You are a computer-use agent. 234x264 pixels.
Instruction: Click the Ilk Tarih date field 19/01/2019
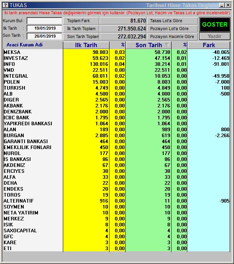click(x=44, y=28)
